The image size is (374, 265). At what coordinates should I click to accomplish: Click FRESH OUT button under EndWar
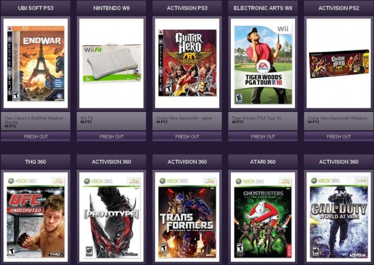[x=36, y=136]
